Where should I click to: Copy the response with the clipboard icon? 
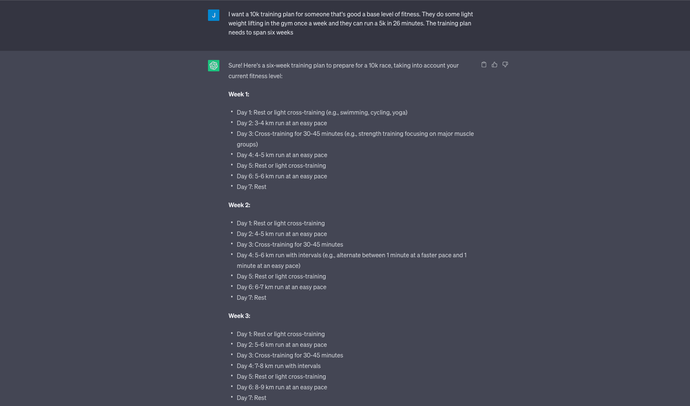point(484,65)
